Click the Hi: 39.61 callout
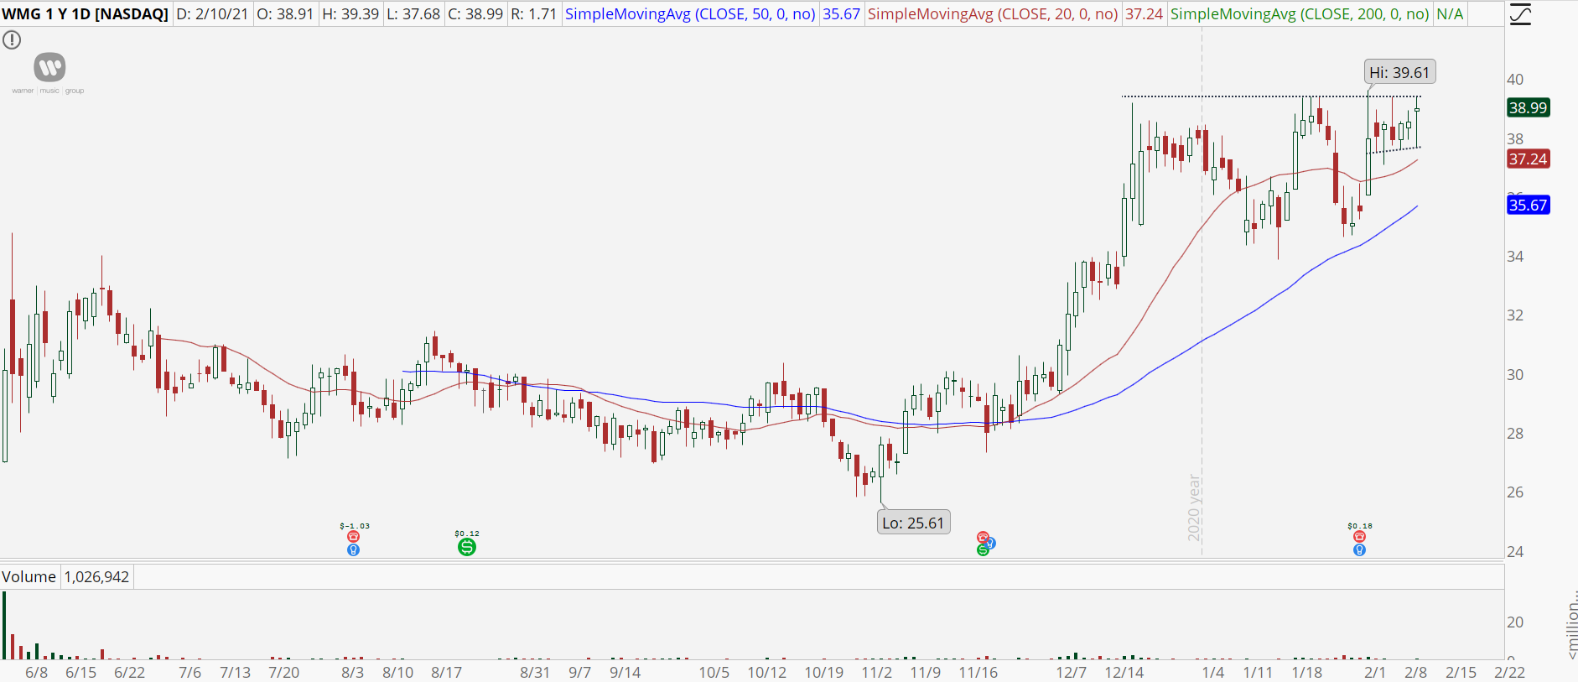Viewport: 1578px width, 682px height. tap(1399, 72)
